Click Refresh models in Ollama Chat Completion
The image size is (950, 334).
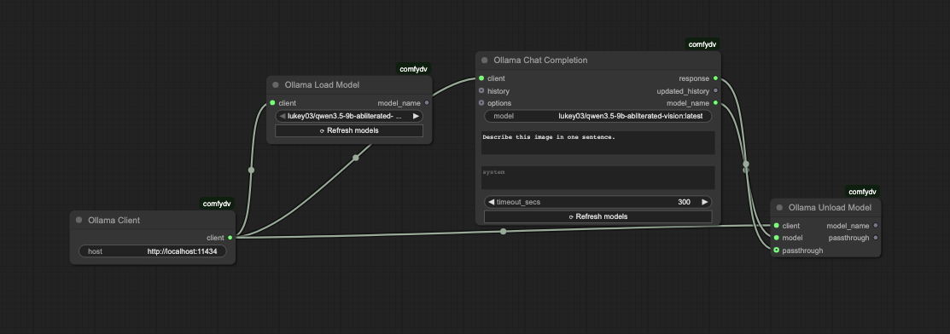point(598,216)
